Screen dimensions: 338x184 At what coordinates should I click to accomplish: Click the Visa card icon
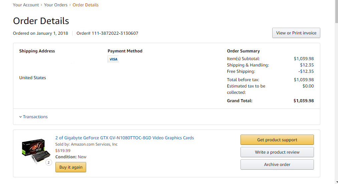click(113, 59)
